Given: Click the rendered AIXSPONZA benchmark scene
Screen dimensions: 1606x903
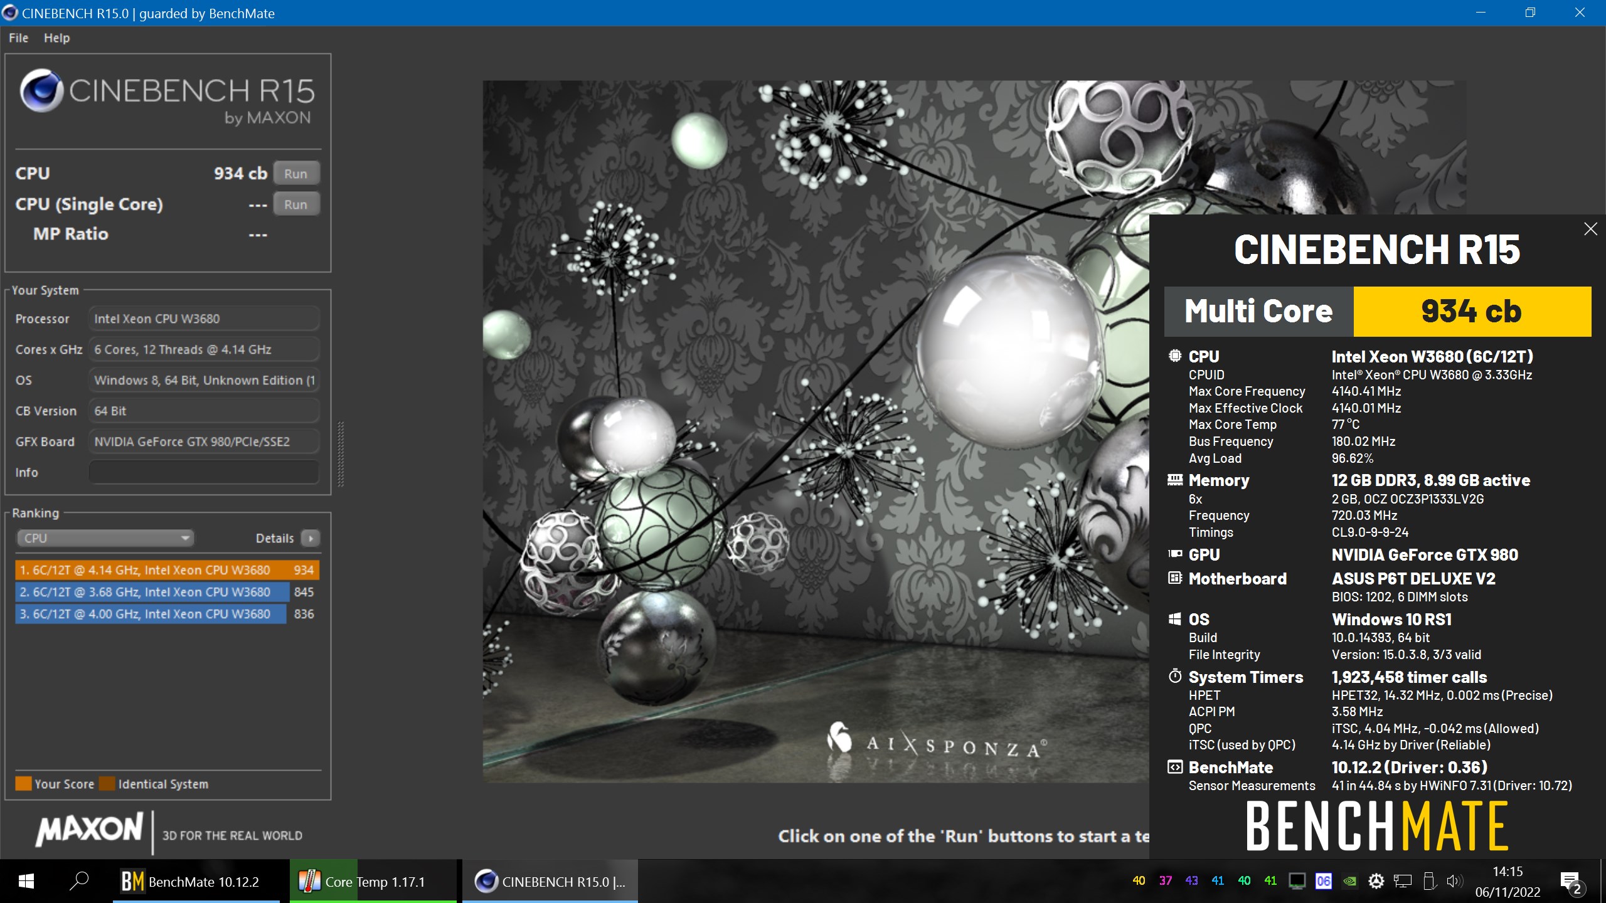Looking at the screenshot, I should point(816,431).
